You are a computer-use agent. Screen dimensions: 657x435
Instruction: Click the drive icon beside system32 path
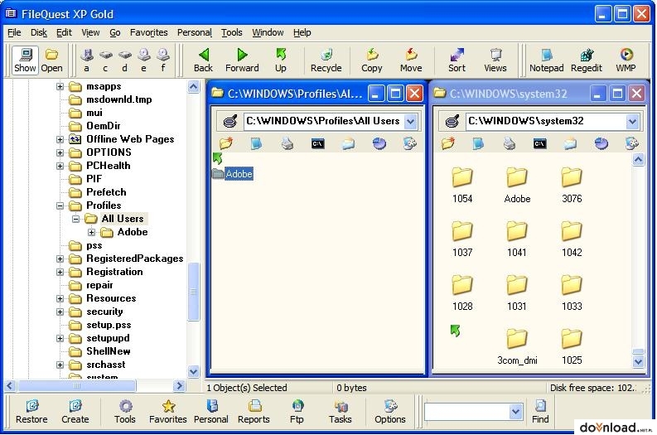[452, 122]
